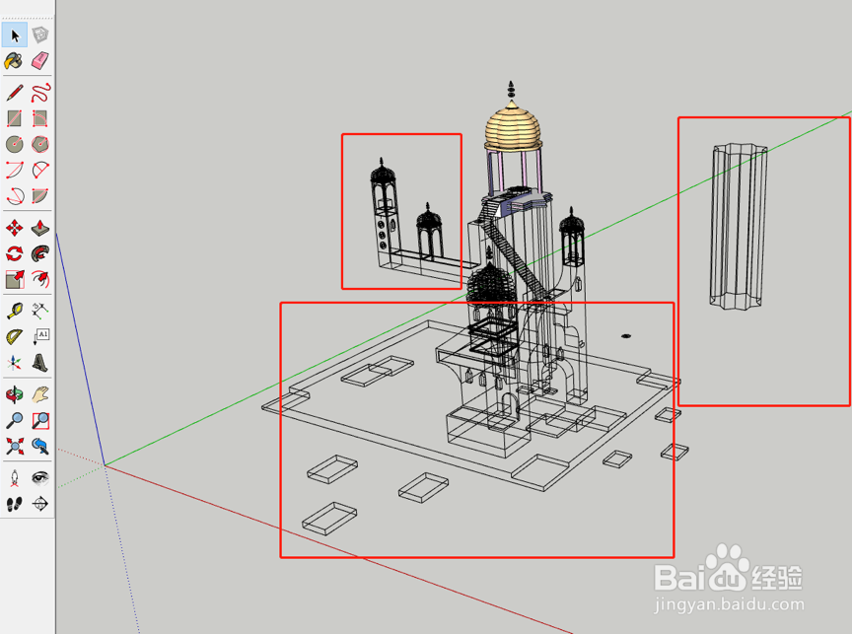
Task: Select the Text label tool
Action: (x=40, y=337)
